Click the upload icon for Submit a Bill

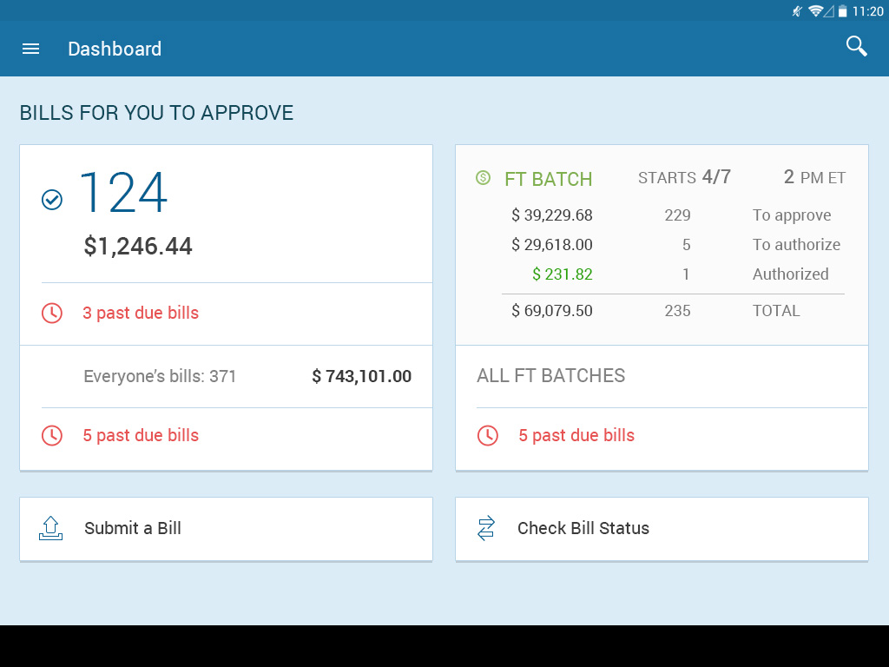click(x=51, y=528)
